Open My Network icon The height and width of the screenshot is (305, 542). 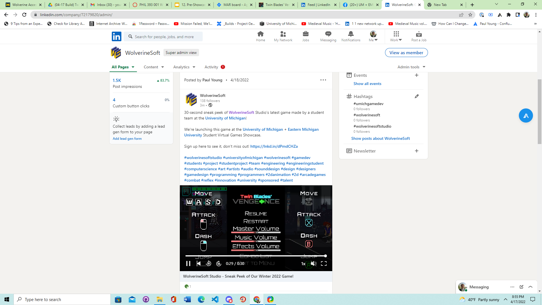point(283,36)
